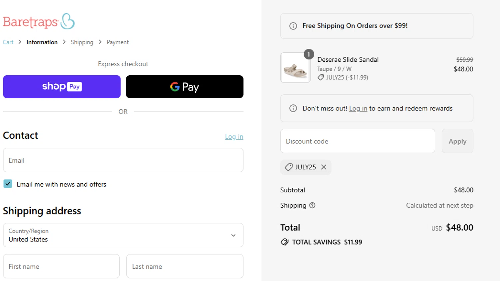
Task: Click the Deserae Slide Sandal product name
Action: (348, 60)
